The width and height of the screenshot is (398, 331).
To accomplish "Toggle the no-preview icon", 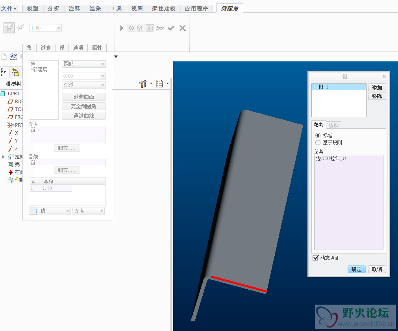I will (x=131, y=28).
